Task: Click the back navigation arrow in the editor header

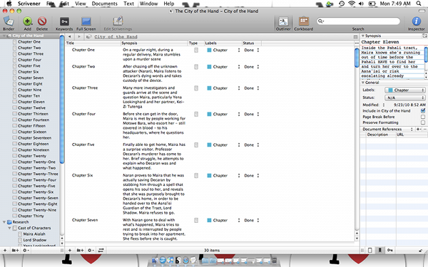Action: click(x=70, y=36)
